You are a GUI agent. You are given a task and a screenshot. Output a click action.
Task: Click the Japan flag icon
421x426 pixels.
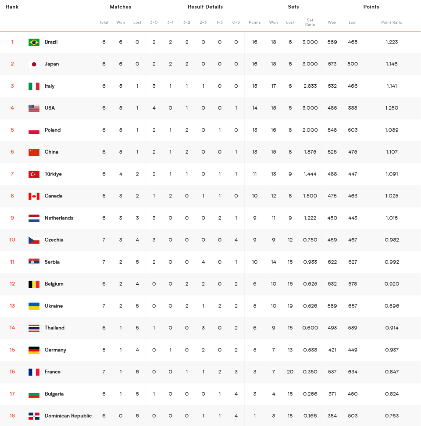34,64
